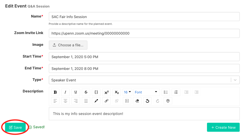Image resolution: width=245 pixels, height=136 pixels.
Task: Apply subscript formatting
Action: [117, 92]
